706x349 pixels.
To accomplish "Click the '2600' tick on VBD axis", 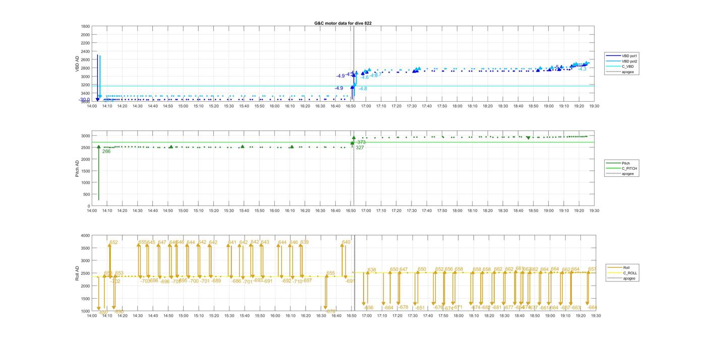I will [85, 59].
